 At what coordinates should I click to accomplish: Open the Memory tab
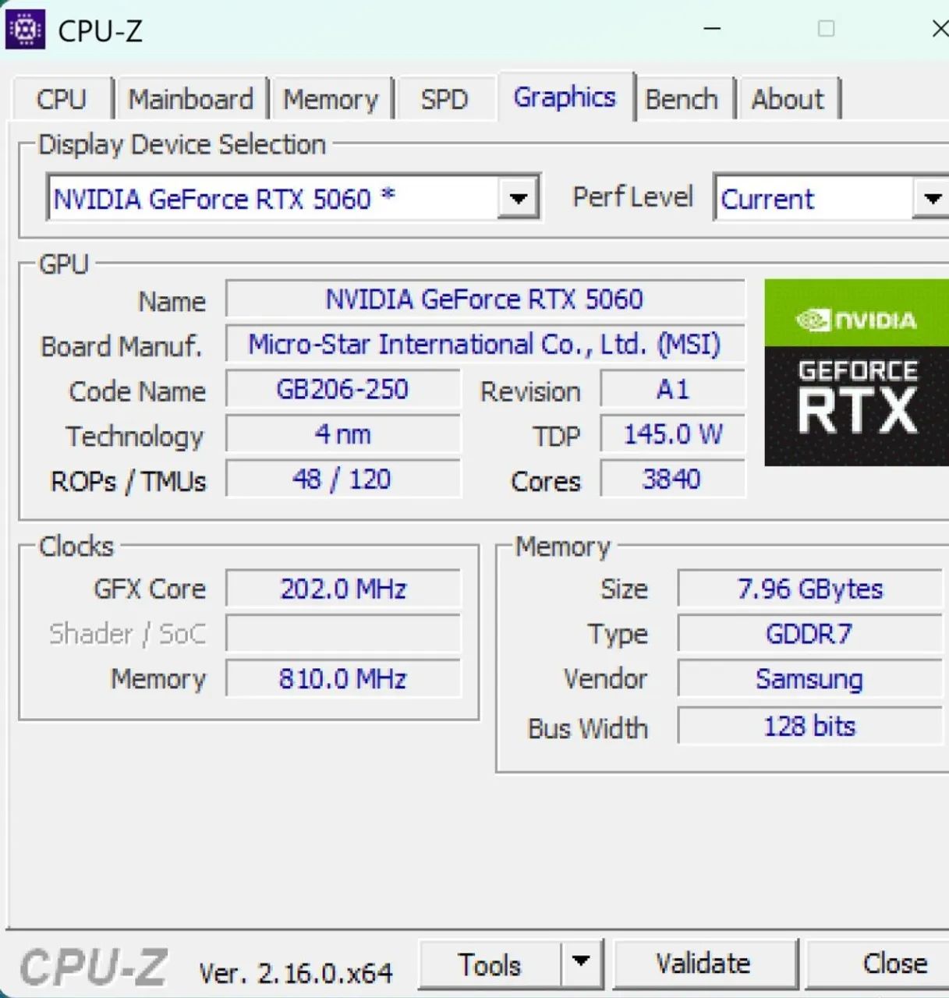331,99
